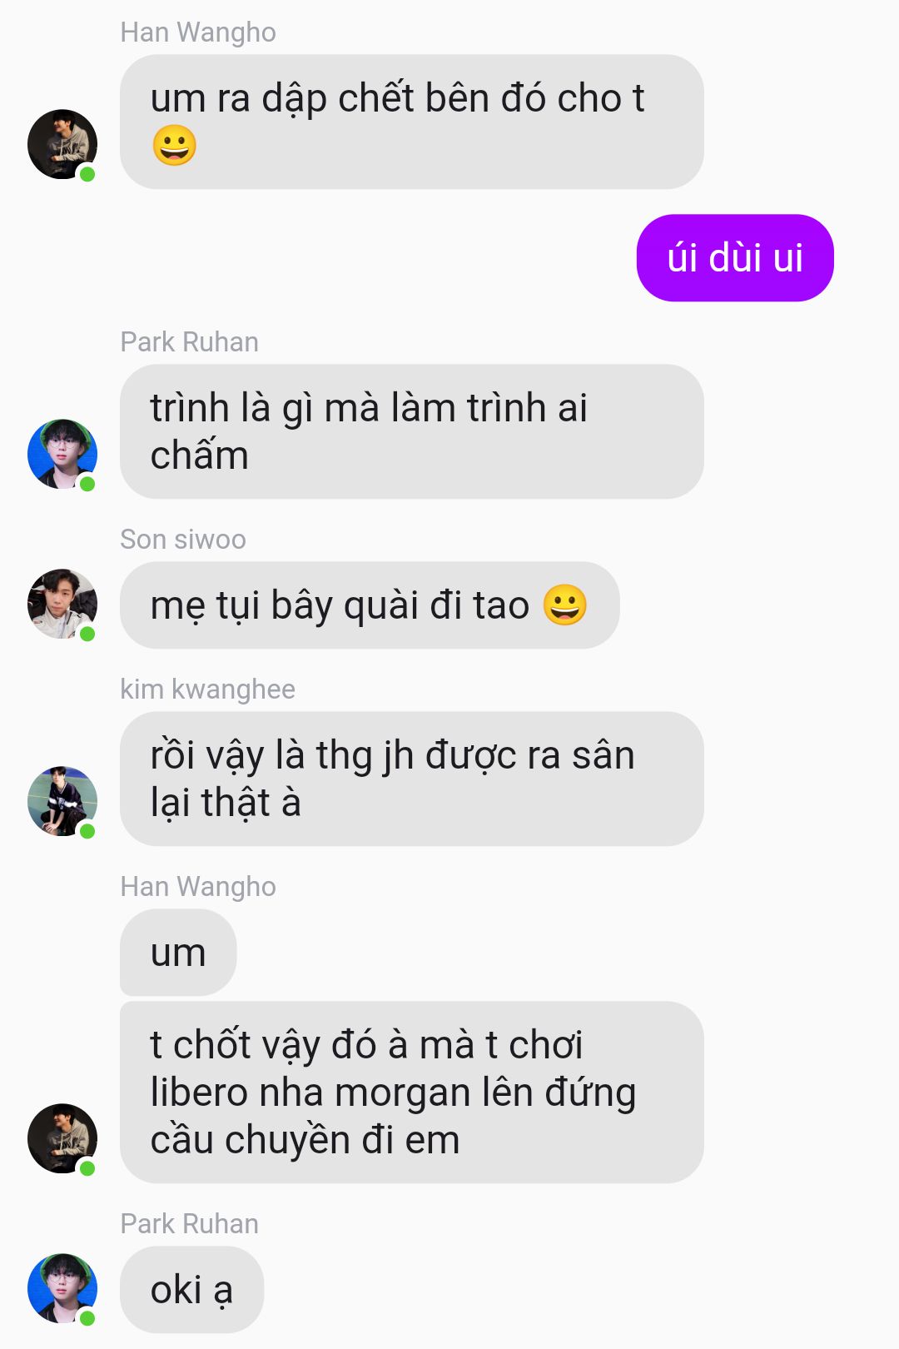Tap the grinning emoji in Han Wangho's first message
This screenshot has width=899, height=1349.
coord(175,146)
